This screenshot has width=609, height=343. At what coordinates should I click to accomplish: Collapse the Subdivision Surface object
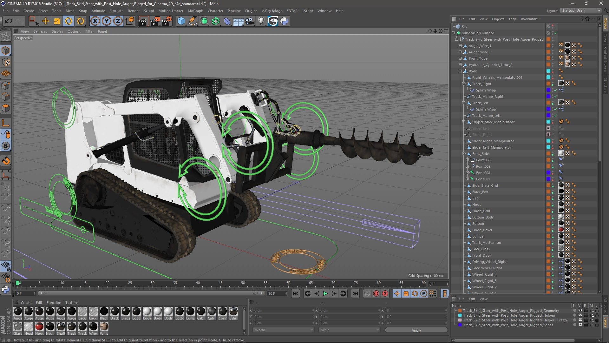[x=454, y=33]
